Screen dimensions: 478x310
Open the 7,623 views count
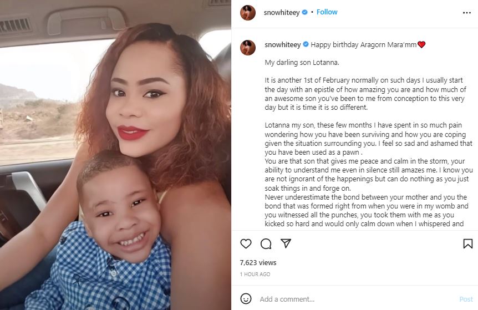coord(258,263)
